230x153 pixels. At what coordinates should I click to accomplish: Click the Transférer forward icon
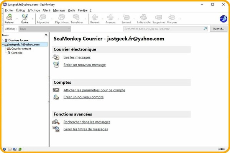[76, 17]
